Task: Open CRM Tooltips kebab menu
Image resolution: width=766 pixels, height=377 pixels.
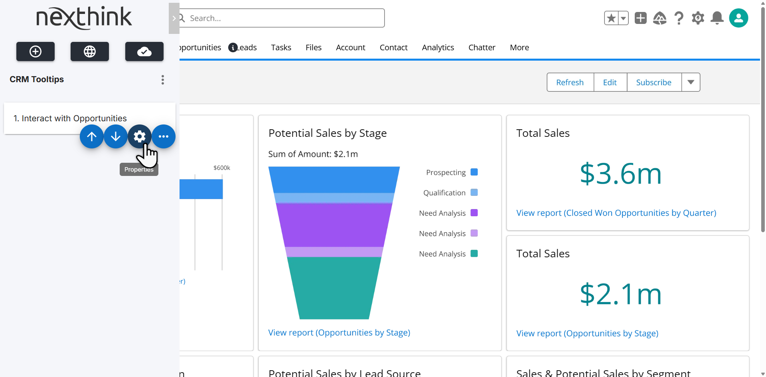Action: 162,80
